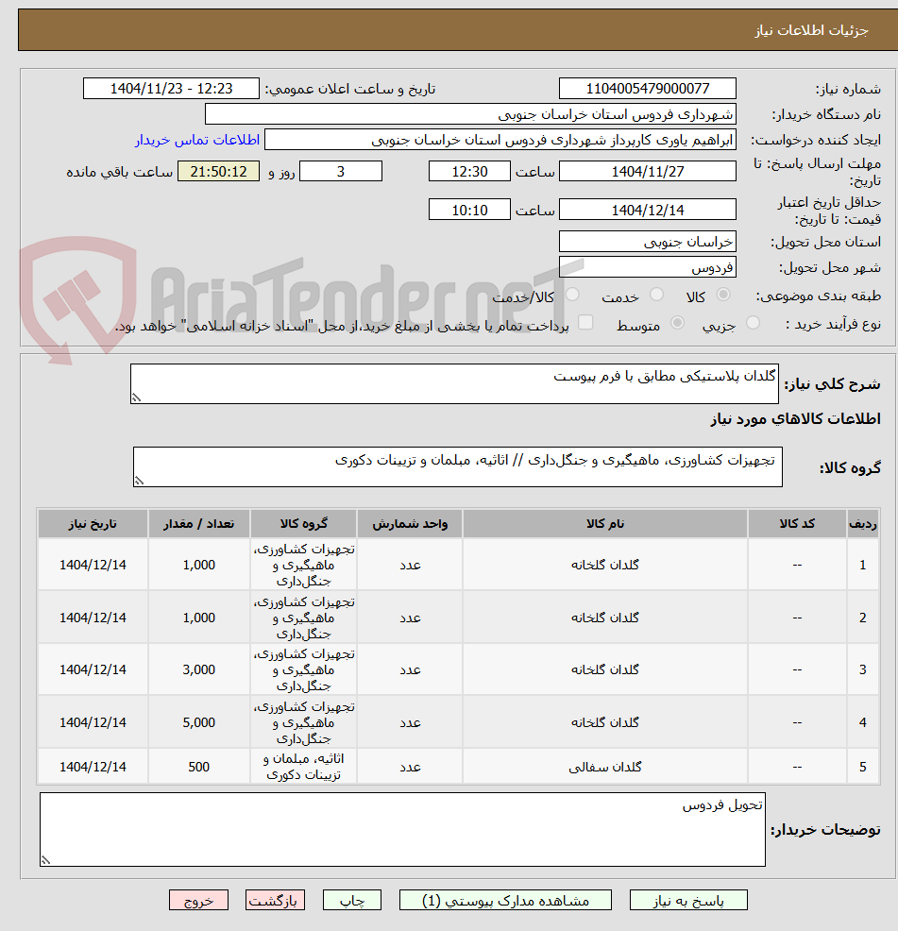
Task: Click the price validity date 1404/12/14 field
Action: click(x=648, y=210)
